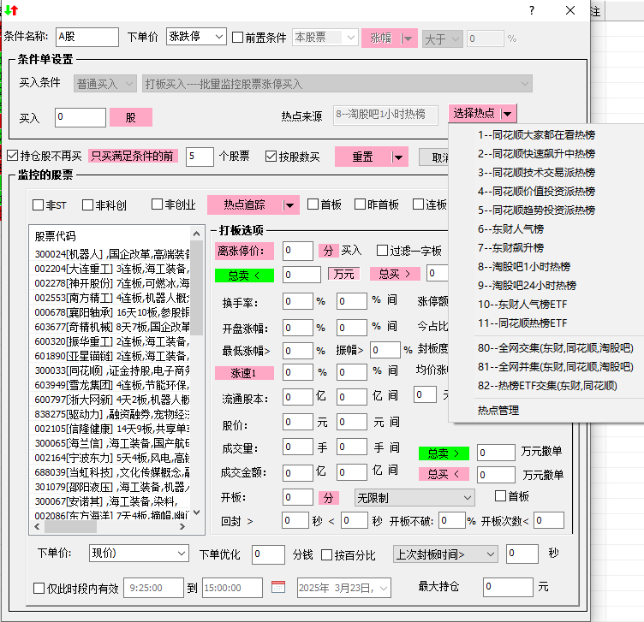Enable the 过滤一字板 checkbox

coord(382,251)
